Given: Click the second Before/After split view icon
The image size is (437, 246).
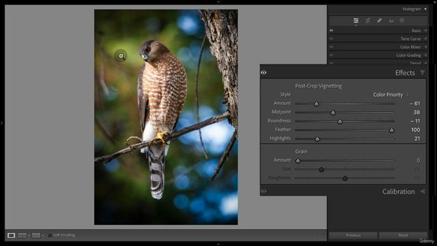Looking at the screenshot, I should click(x=36, y=235).
